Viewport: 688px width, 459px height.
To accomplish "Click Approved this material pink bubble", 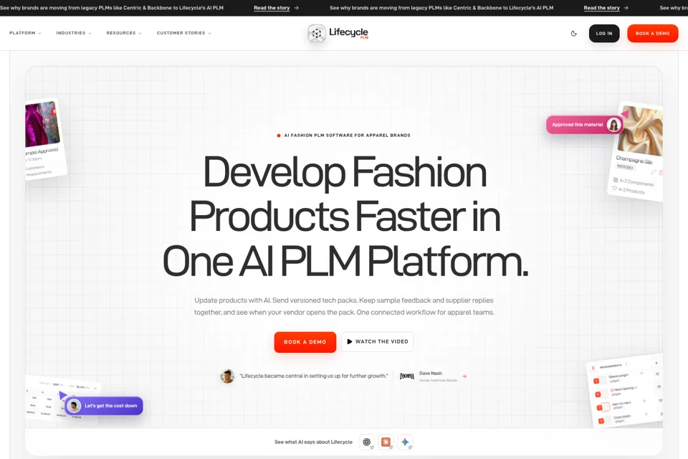I will pos(583,125).
